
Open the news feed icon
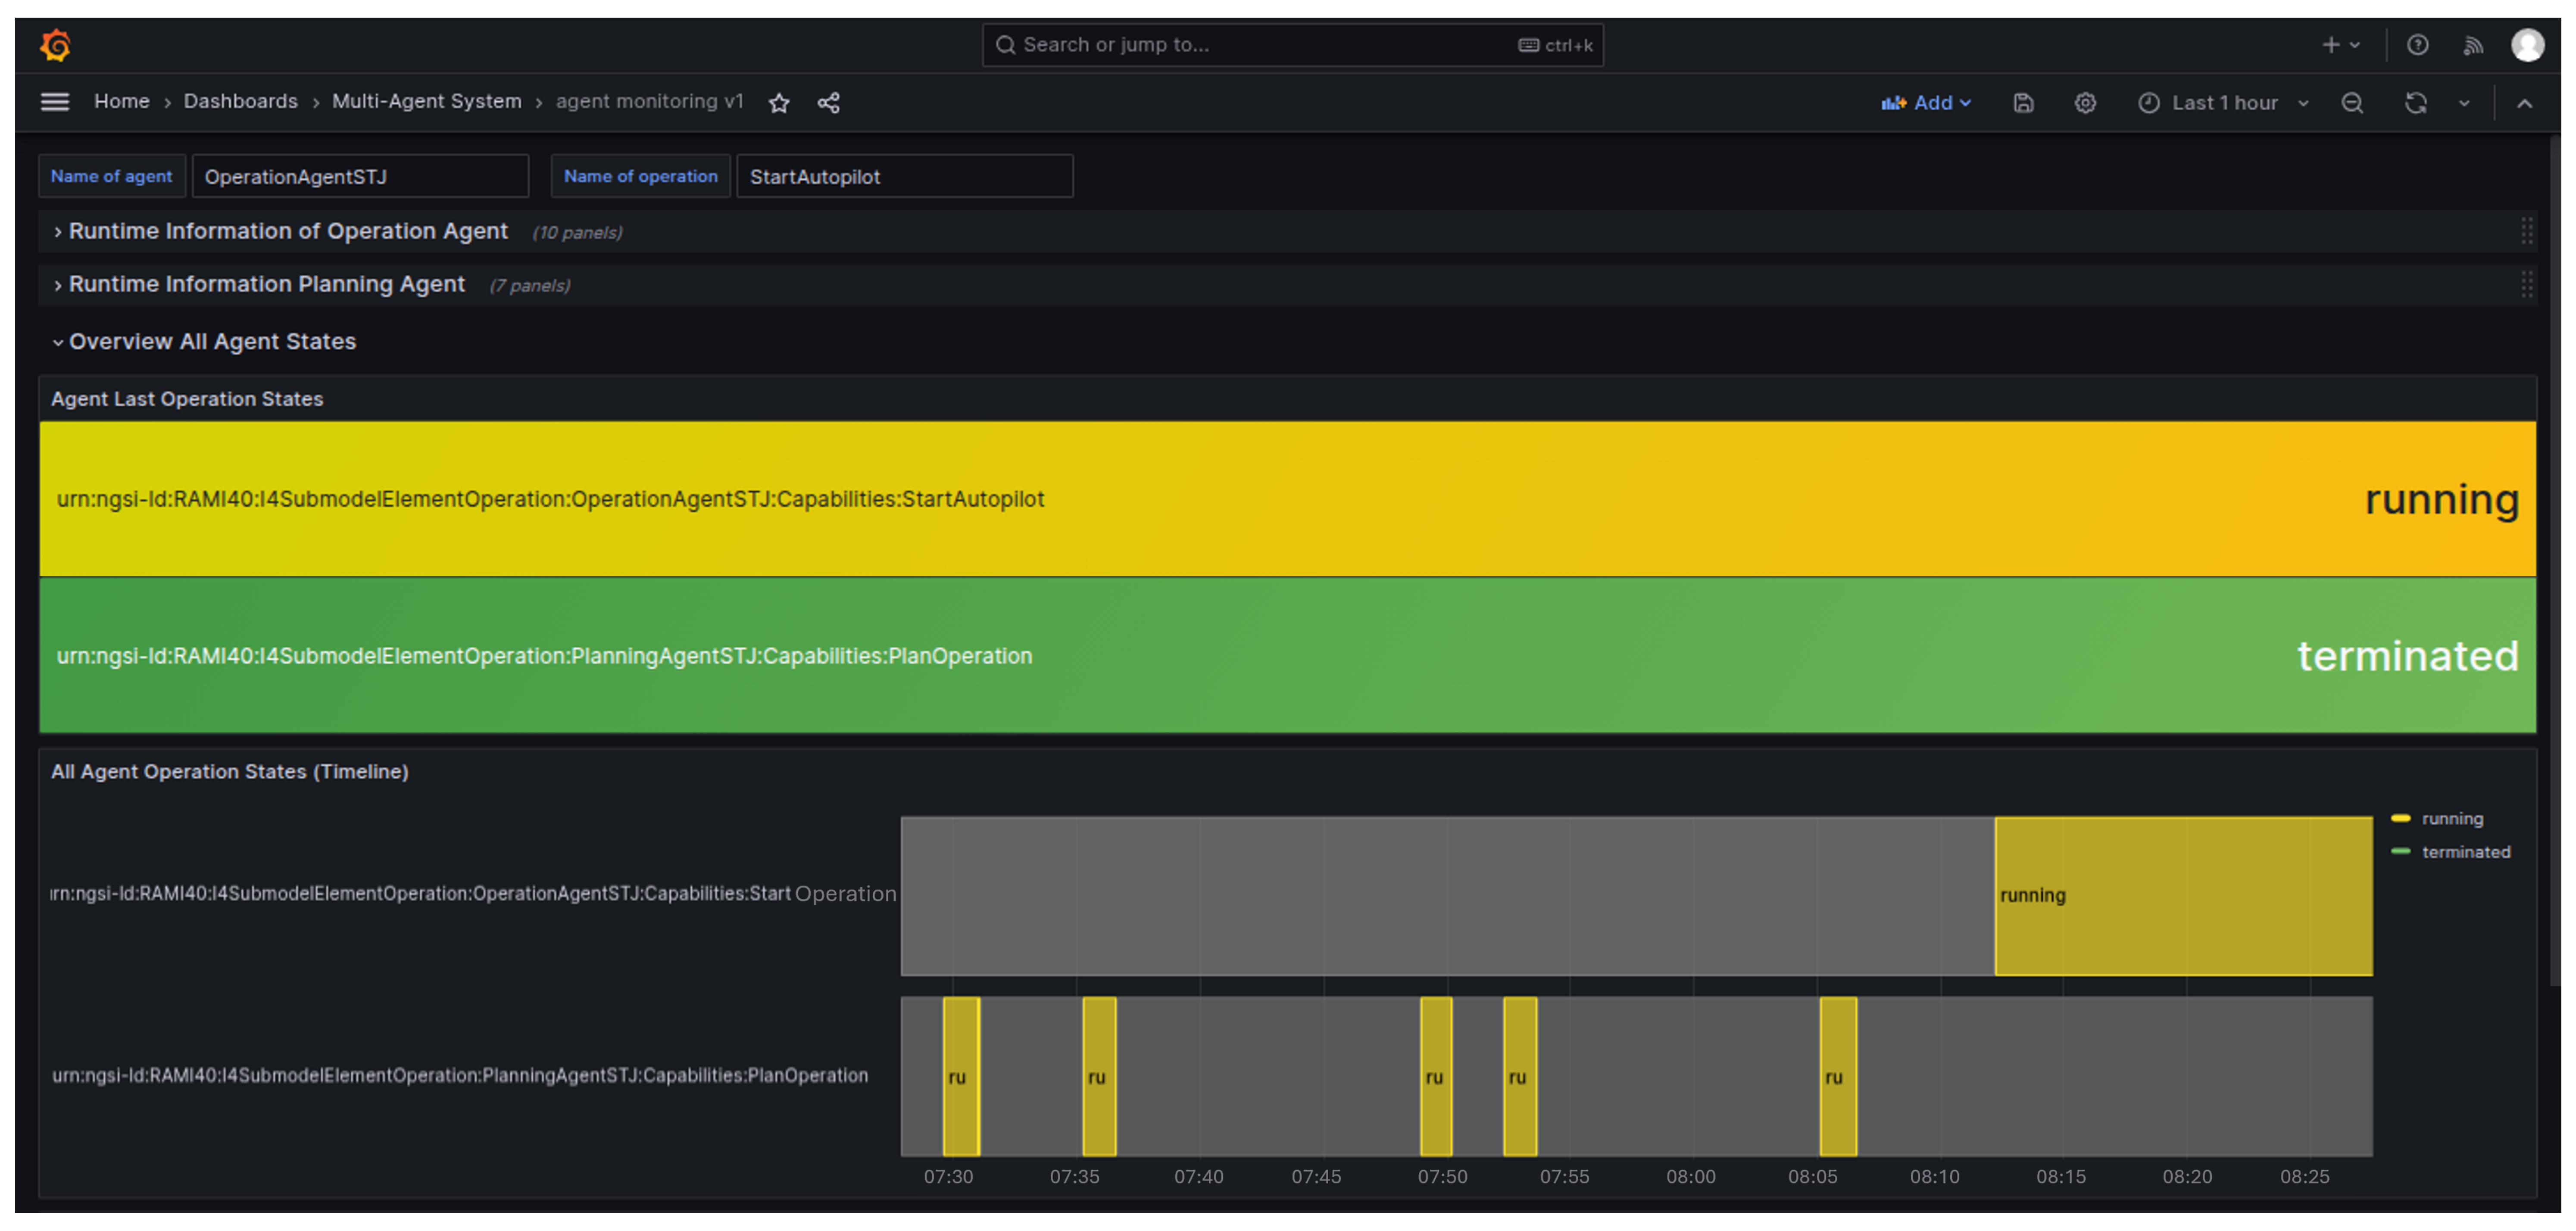[x=2473, y=45]
